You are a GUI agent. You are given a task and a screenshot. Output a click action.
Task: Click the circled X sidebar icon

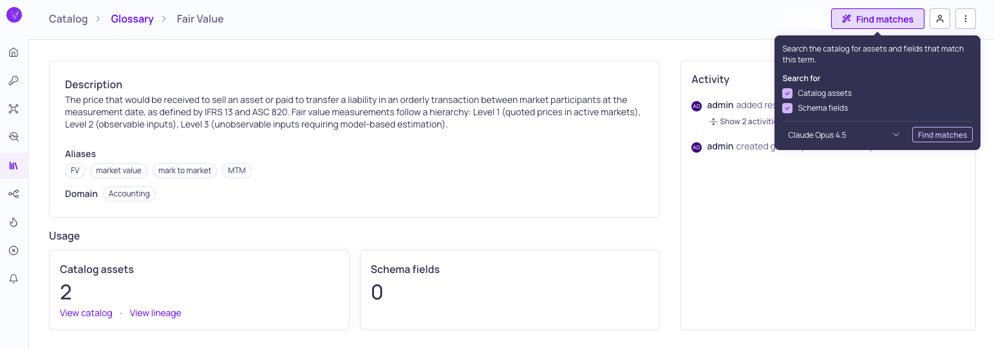[14, 250]
